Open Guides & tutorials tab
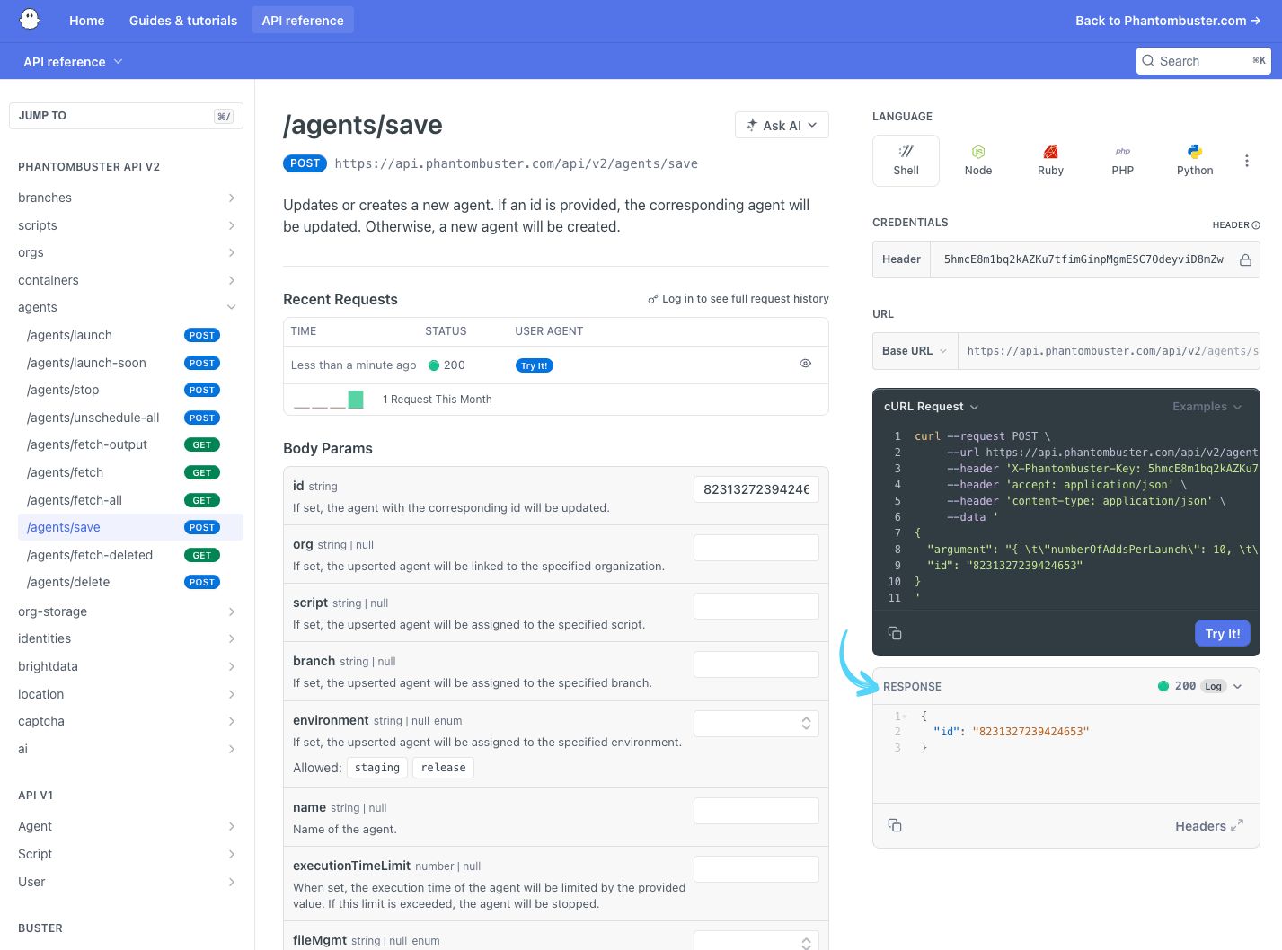This screenshot has width=1282, height=950. [183, 21]
